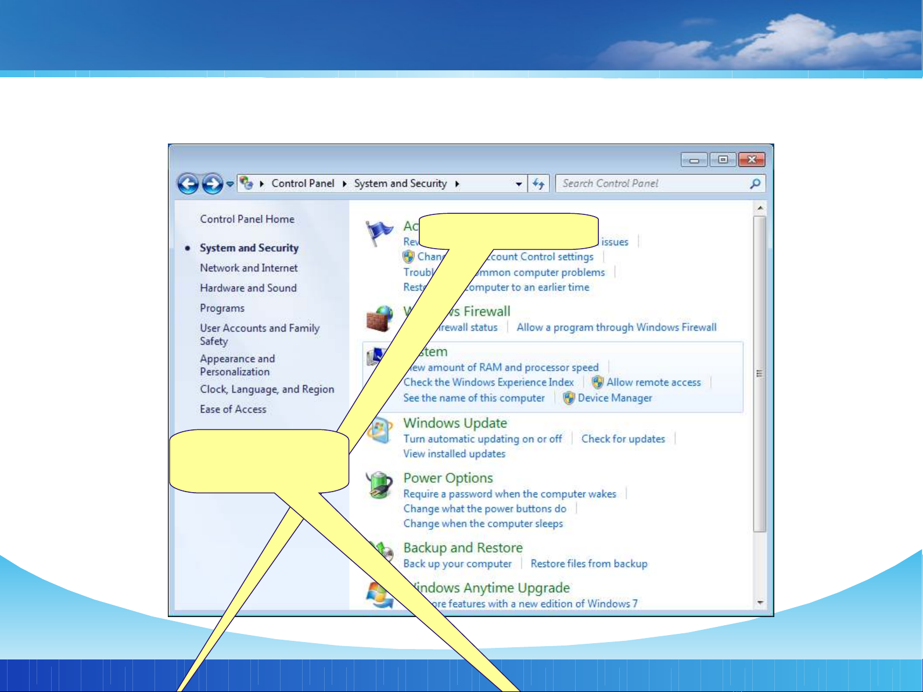Select System and Security in sidebar
The height and width of the screenshot is (692, 923).
coord(249,248)
